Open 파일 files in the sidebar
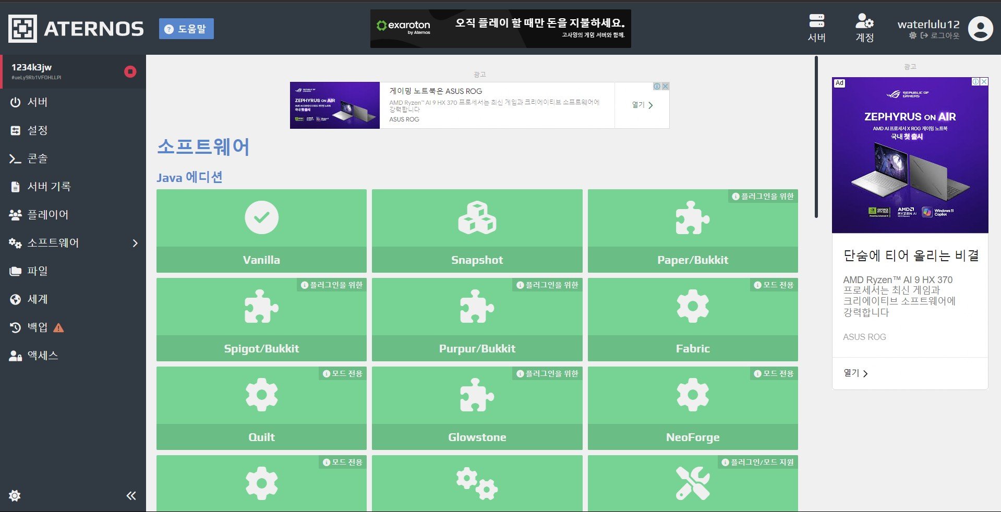This screenshot has height=512, width=1001. click(73, 271)
